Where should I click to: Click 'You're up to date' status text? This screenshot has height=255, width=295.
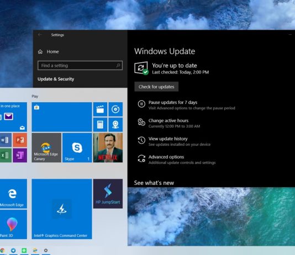[175, 65]
